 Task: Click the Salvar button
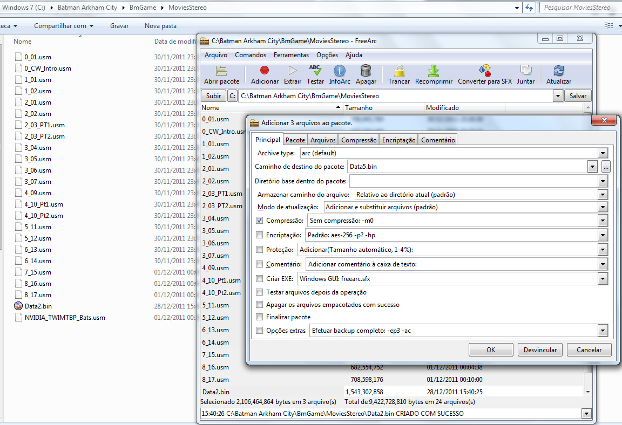coord(578,96)
